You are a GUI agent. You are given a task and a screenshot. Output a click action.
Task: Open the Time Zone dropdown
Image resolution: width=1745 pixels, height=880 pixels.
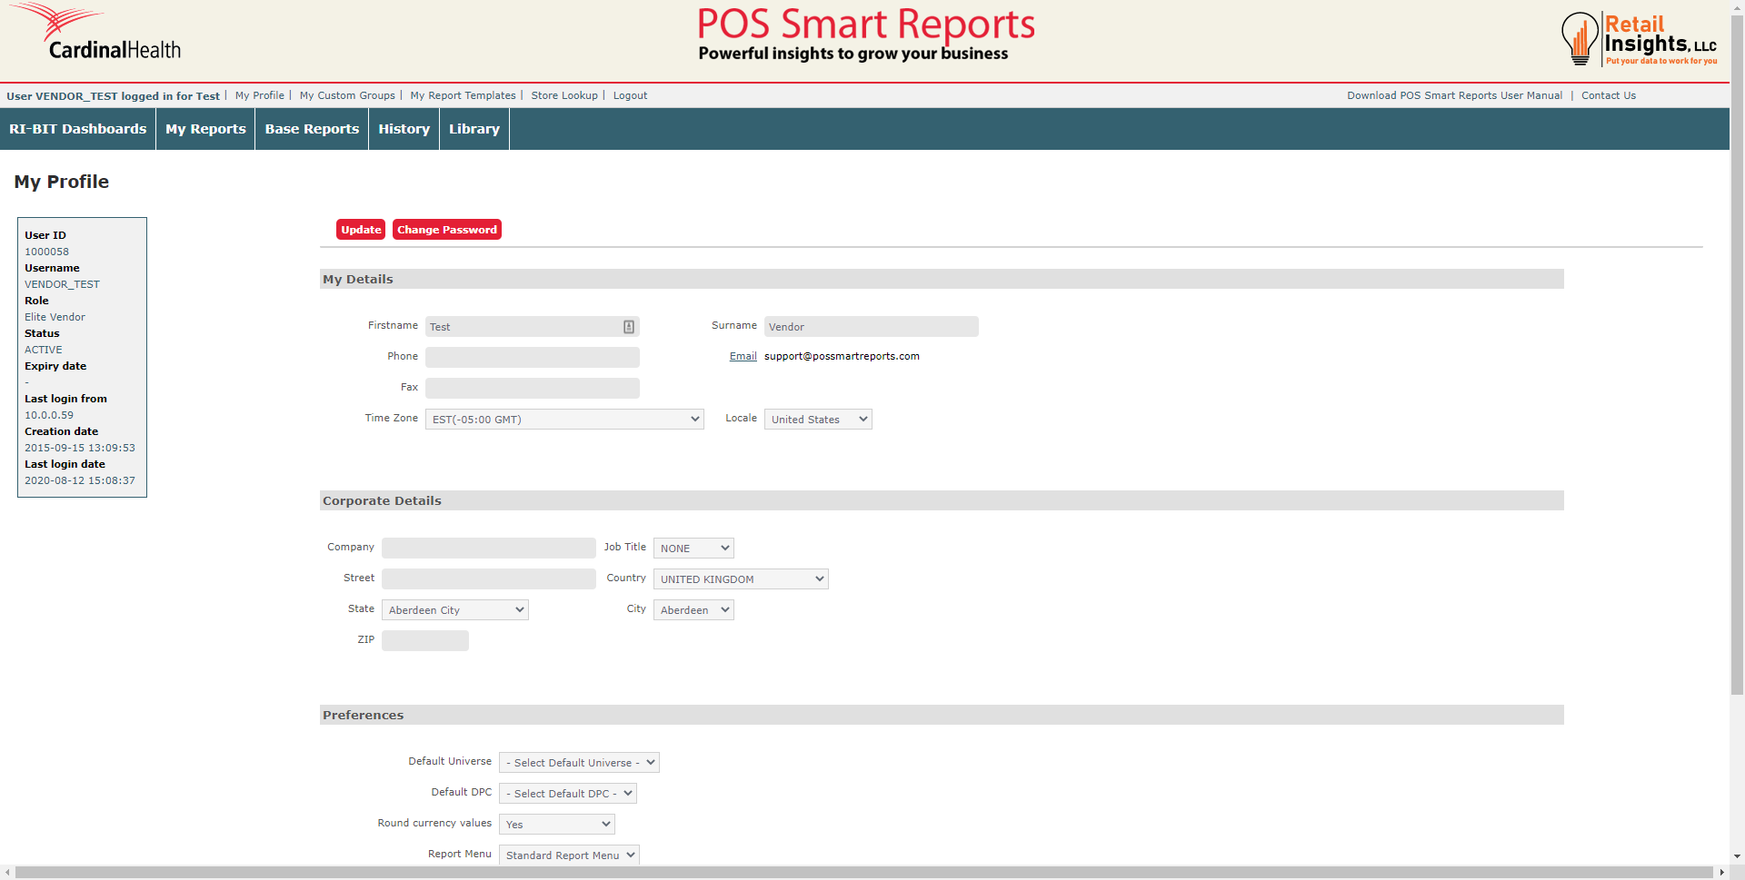[563, 420]
